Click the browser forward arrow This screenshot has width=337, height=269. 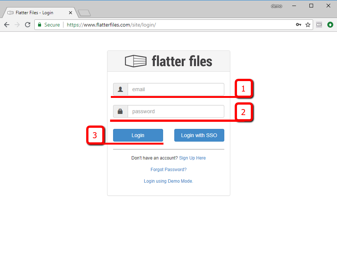pos(17,25)
